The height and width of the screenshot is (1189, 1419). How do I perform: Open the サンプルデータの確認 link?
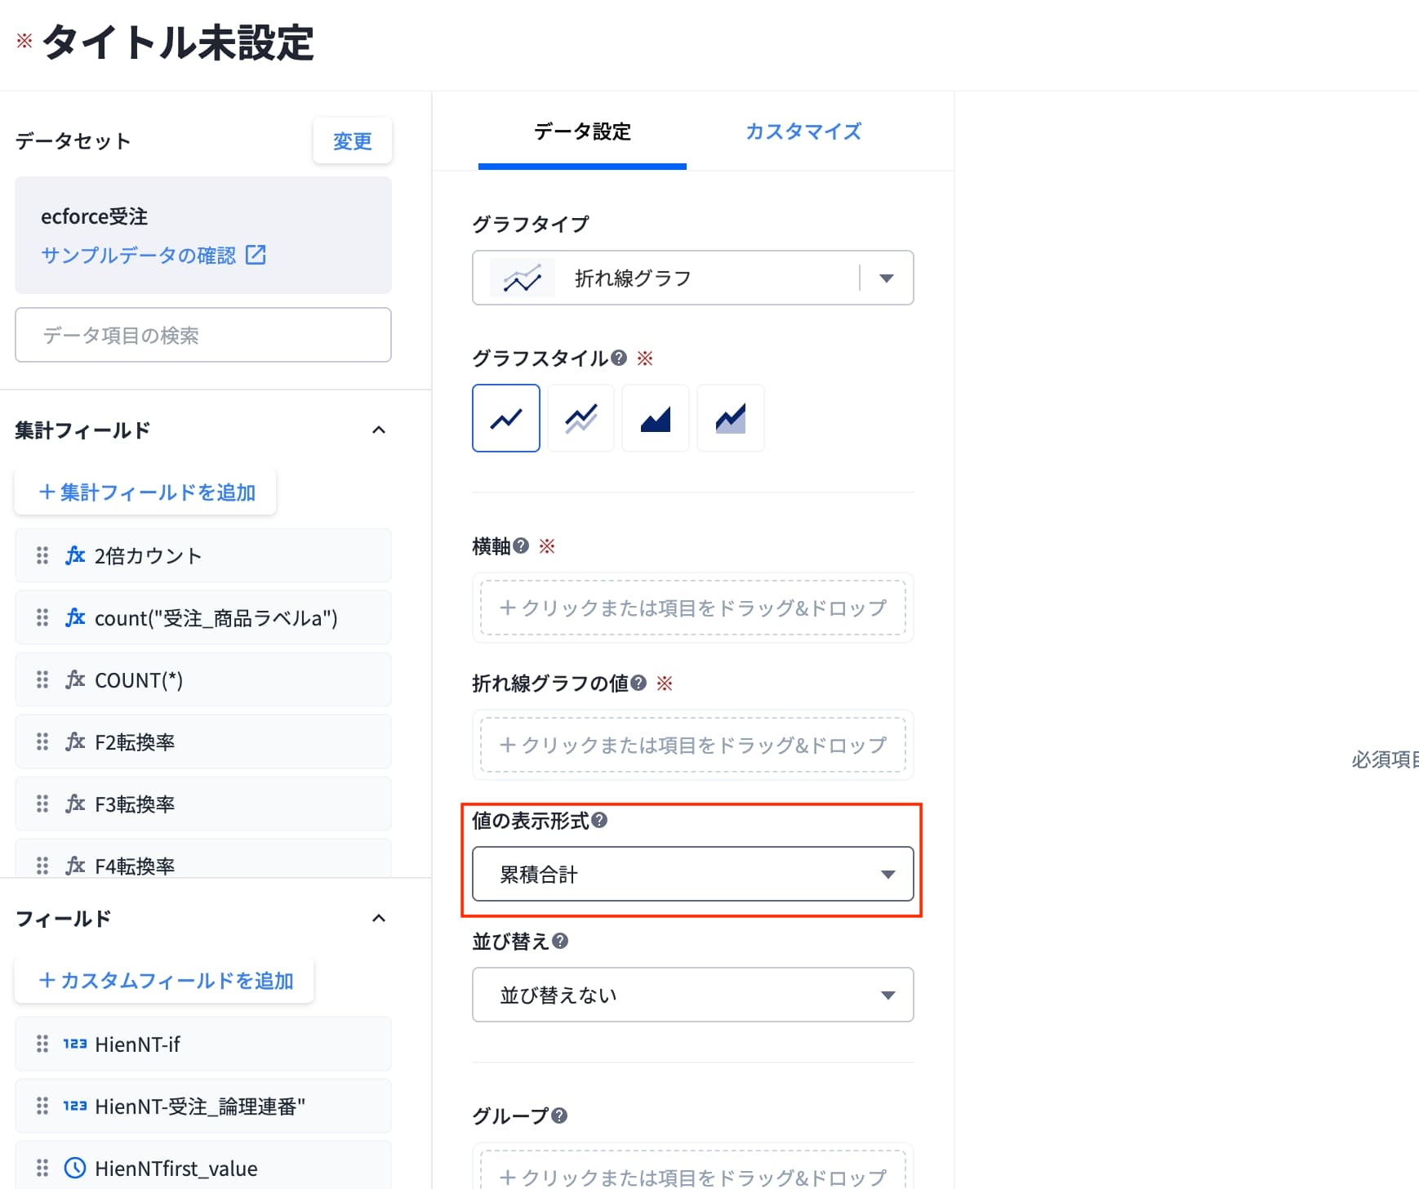[138, 255]
